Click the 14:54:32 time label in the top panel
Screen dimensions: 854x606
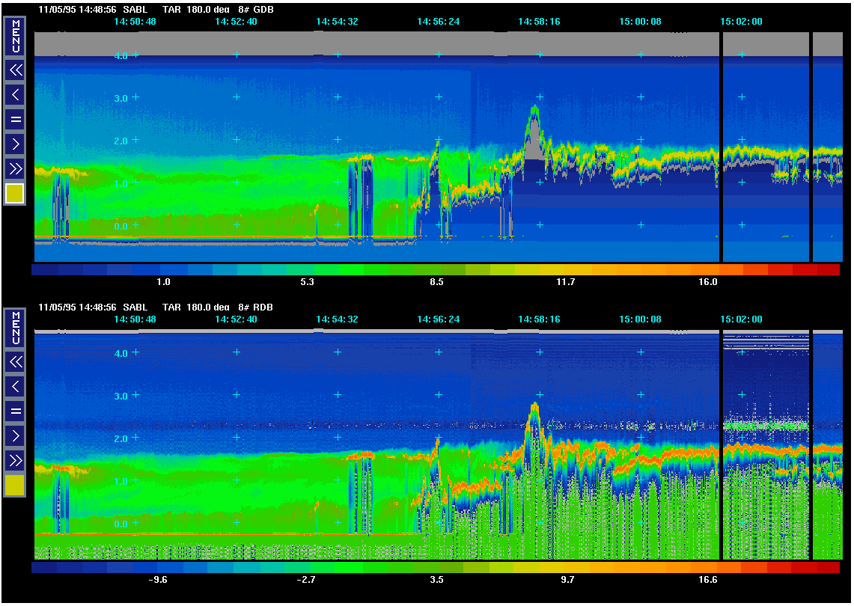[x=337, y=22]
